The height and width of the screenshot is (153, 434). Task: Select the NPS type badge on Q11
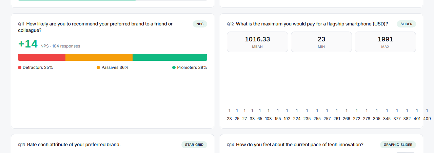[200, 24]
